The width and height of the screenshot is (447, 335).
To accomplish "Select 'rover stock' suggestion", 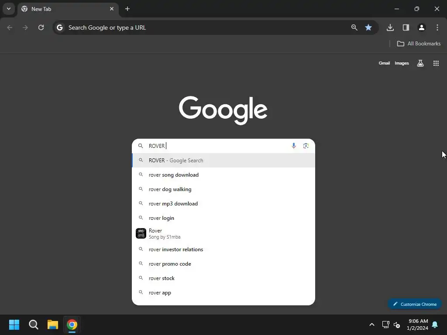I will [x=223, y=278].
